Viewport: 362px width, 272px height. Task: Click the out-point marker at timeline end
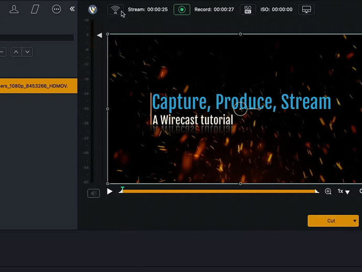[317, 191]
